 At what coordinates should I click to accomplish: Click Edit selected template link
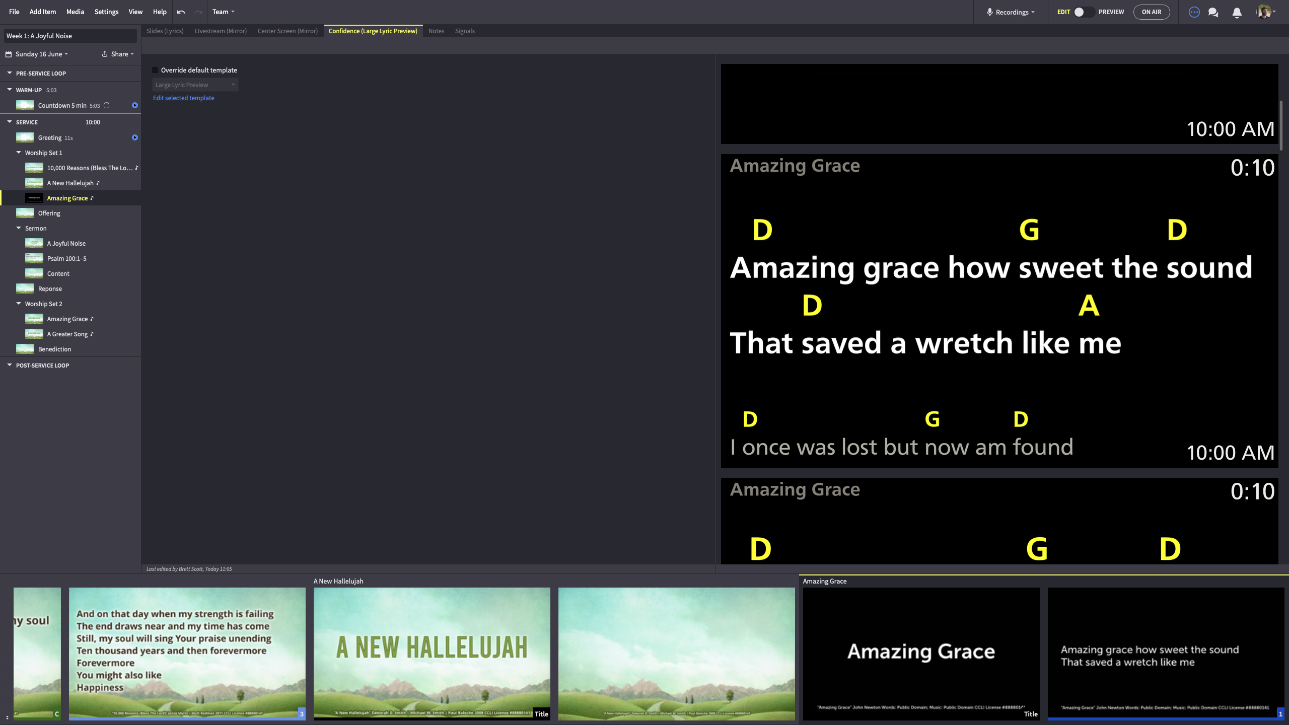pyautogui.click(x=183, y=98)
